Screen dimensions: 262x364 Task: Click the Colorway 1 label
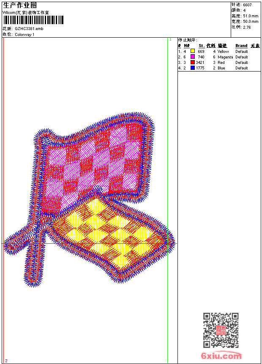[25, 35]
